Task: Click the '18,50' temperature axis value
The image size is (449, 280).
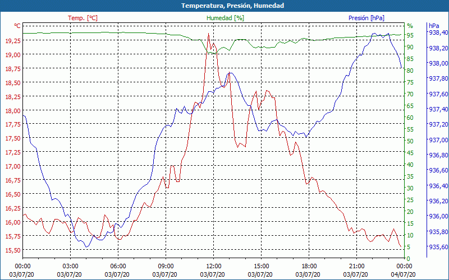Action: [13, 82]
